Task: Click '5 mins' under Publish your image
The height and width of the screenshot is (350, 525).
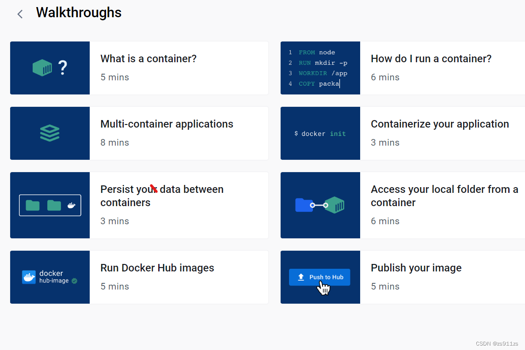Action: pos(385,286)
